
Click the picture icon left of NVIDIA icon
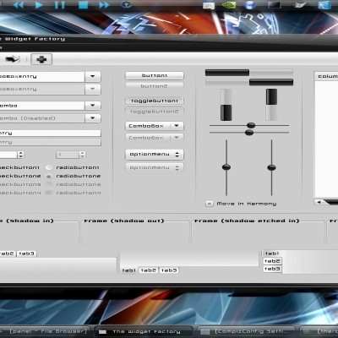(x=209, y=5)
